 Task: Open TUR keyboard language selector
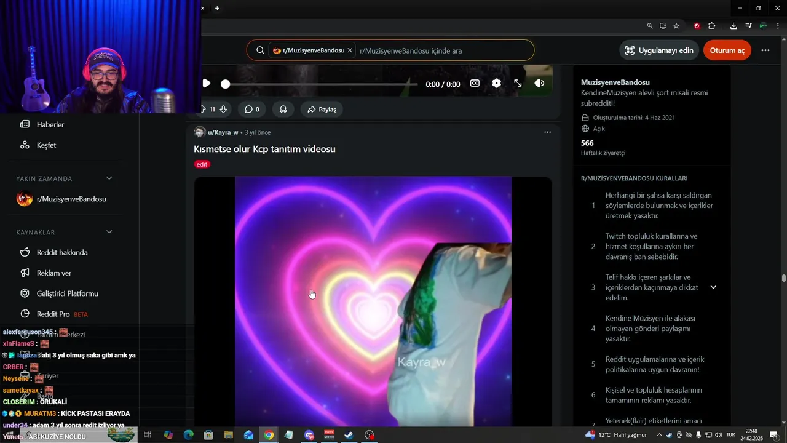pyautogui.click(x=731, y=435)
